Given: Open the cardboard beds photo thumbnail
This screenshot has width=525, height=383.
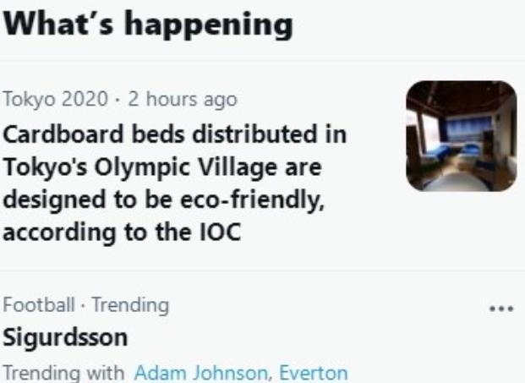Looking at the screenshot, I should pyautogui.click(x=461, y=135).
